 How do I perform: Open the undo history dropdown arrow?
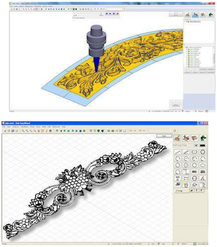point(135,131)
